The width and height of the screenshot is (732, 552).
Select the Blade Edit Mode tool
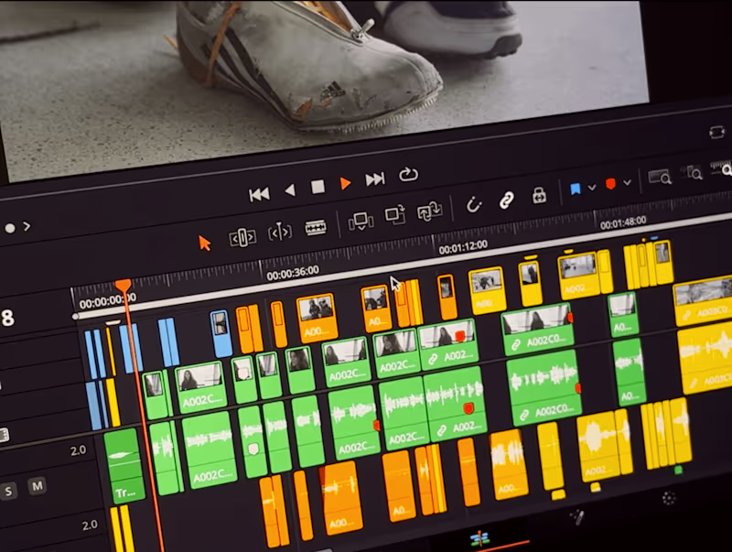[316, 227]
